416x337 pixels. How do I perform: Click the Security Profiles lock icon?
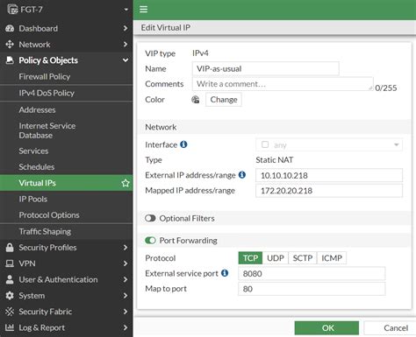pyautogui.click(x=10, y=248)
